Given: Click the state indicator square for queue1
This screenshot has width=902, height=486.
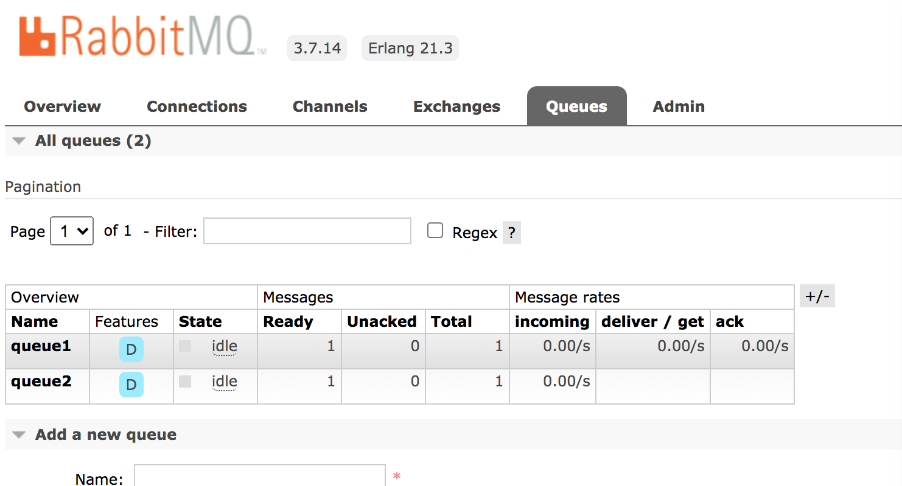Looking at the screenshot, I should (185, 346).
